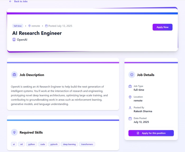The image size is (185, 152).
Task: Click the Job Description heading
Action: tap(32, 75)
